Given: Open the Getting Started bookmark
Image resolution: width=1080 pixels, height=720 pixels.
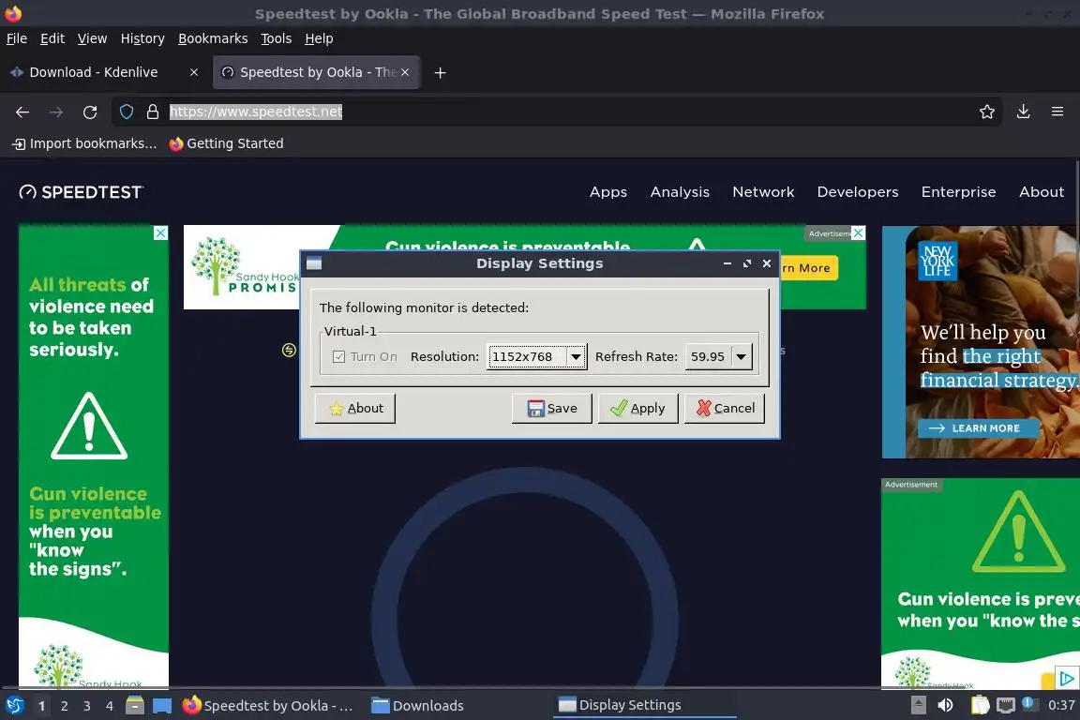Looking at the screenshot, I should click(227, 143).
